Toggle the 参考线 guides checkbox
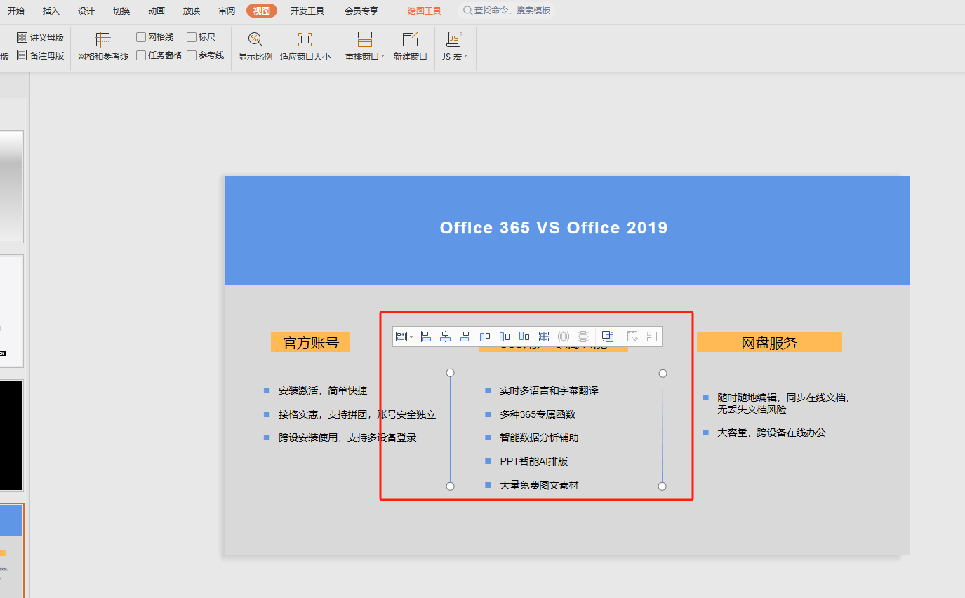The image size is (965, 598). [192, 55]
